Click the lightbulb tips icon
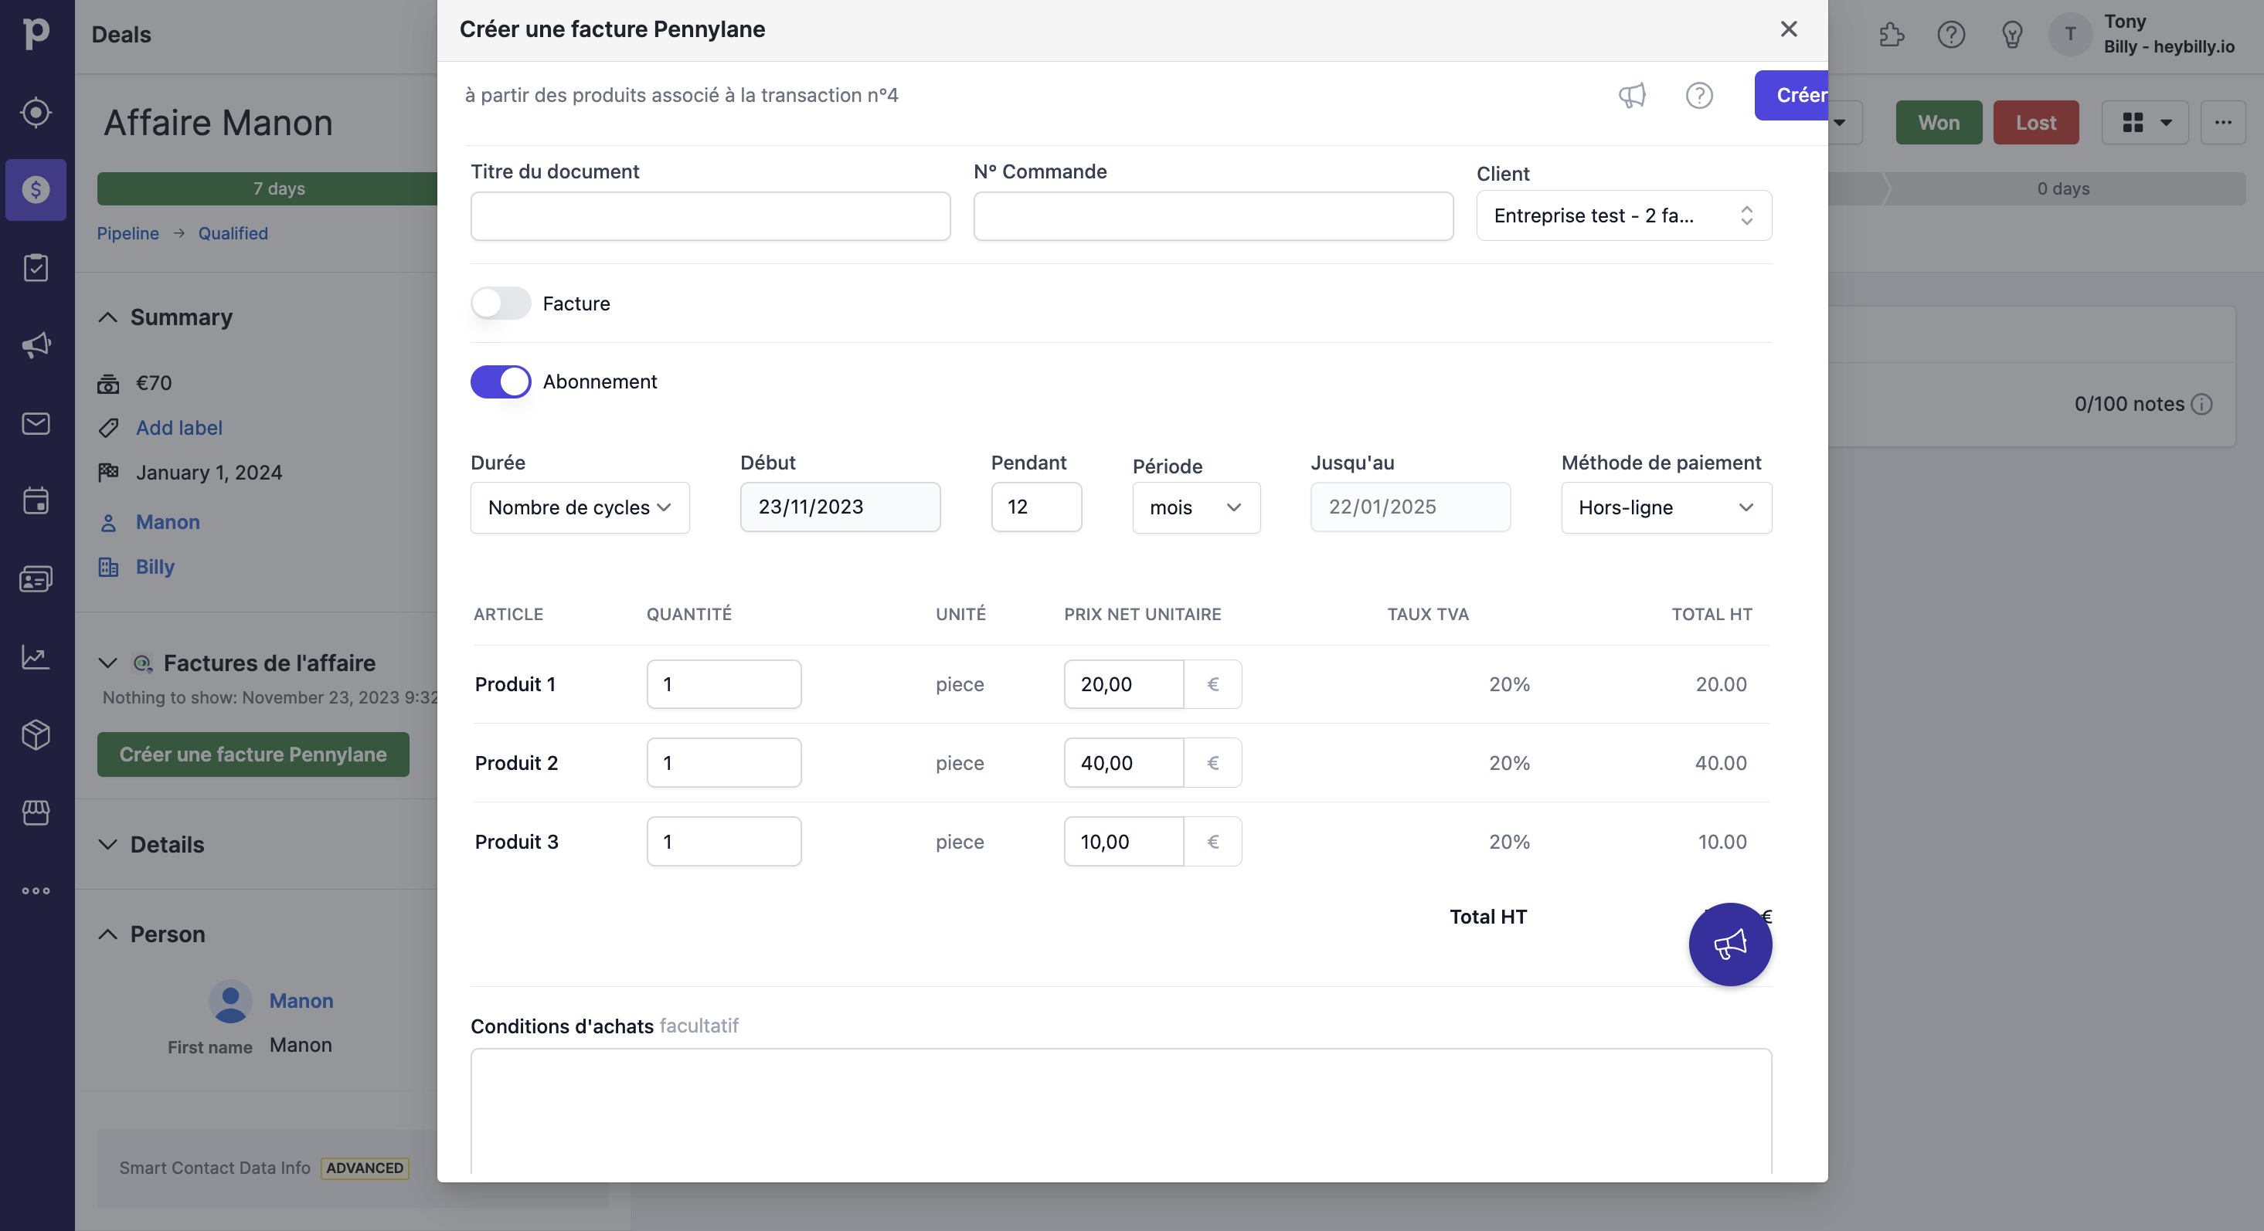 (x=2012, y=34)
